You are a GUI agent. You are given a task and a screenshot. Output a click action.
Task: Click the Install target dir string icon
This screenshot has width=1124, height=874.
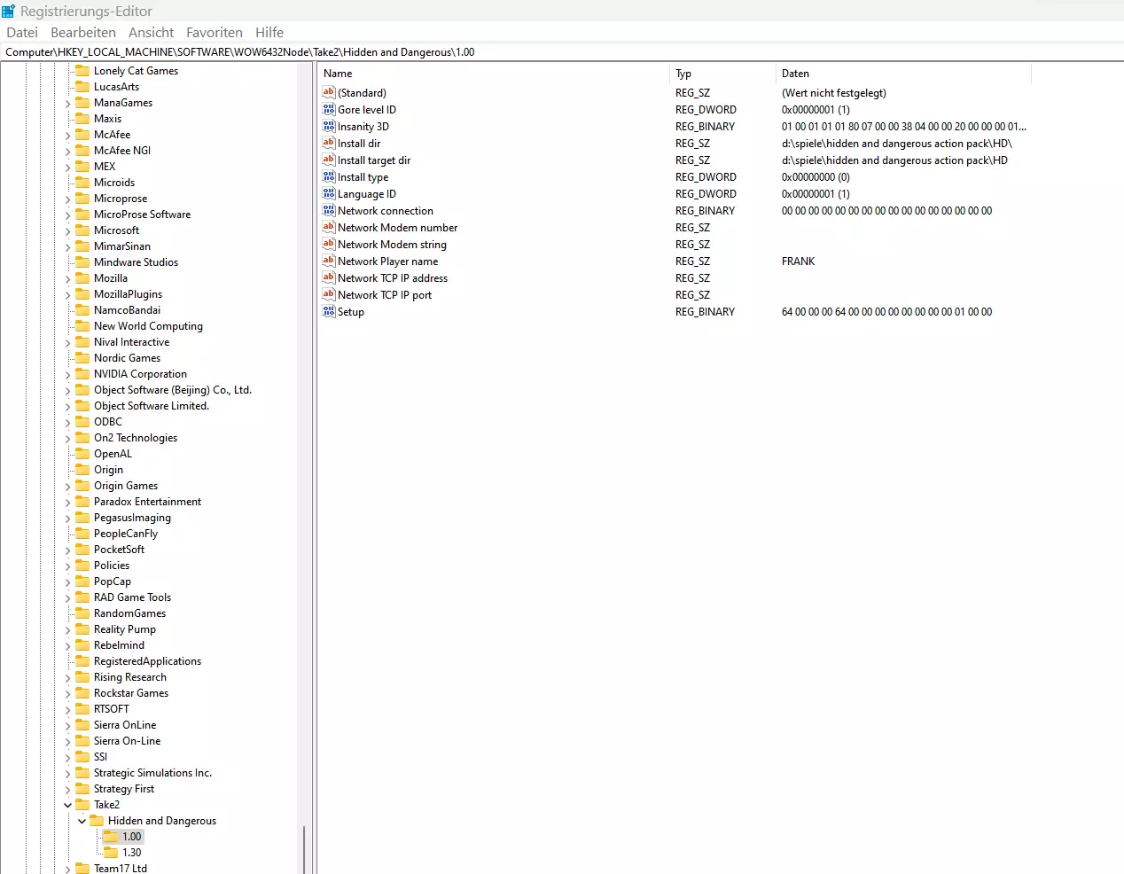(329, 160)
